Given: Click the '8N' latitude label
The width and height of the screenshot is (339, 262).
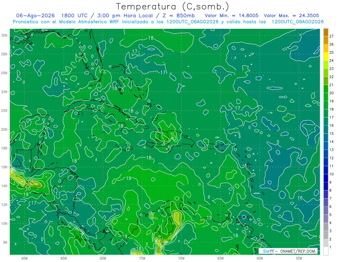Looking at the screenshot, I should coord(6,242).
